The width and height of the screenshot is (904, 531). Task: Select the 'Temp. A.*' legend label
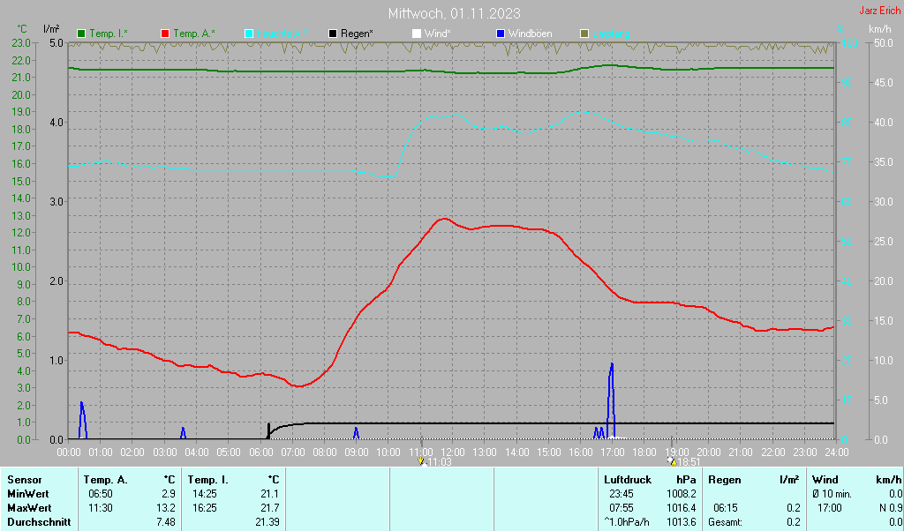point(194,34)
